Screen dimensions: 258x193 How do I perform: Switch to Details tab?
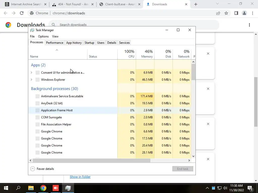click(112, 43)
